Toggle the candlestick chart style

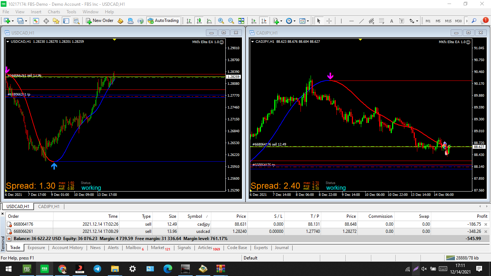point(199,21)
